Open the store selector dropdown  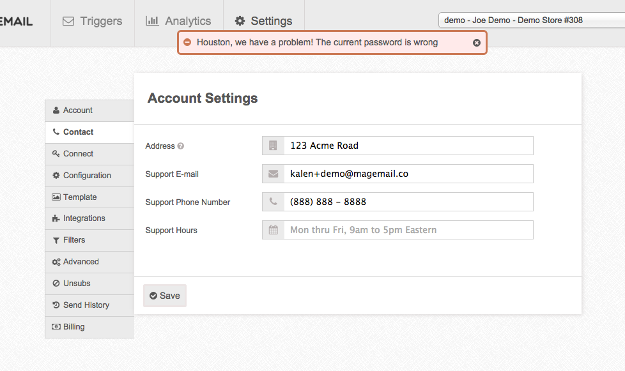coord(530,20)
